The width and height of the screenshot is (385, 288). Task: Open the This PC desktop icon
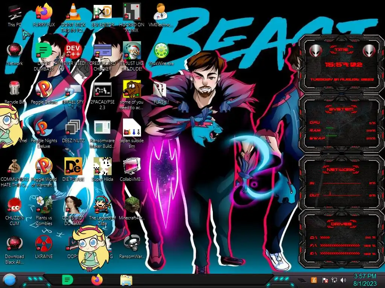point(15,15)
